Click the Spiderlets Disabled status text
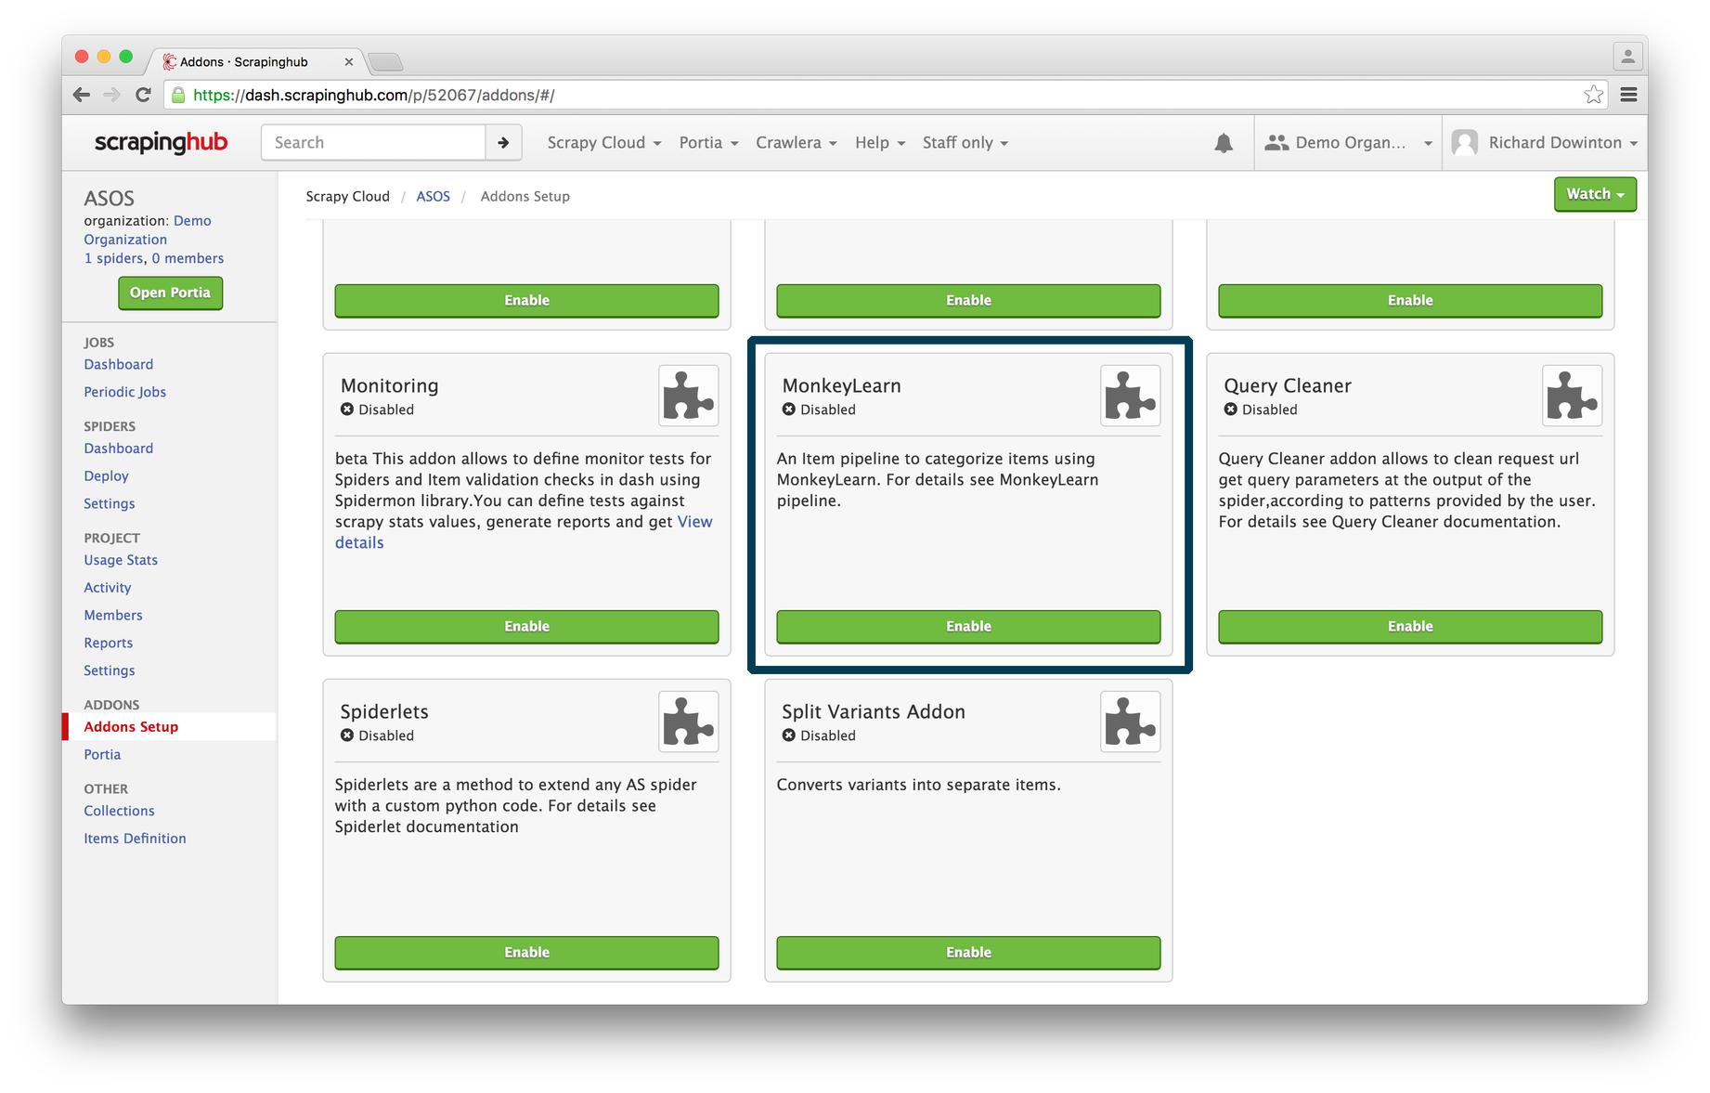Viewport: 1710px width, 1093px height. pyautogui.click(x=385, y=735)
